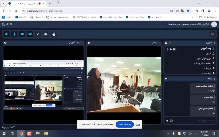Open the Windows Start menu

click(4, 134)
